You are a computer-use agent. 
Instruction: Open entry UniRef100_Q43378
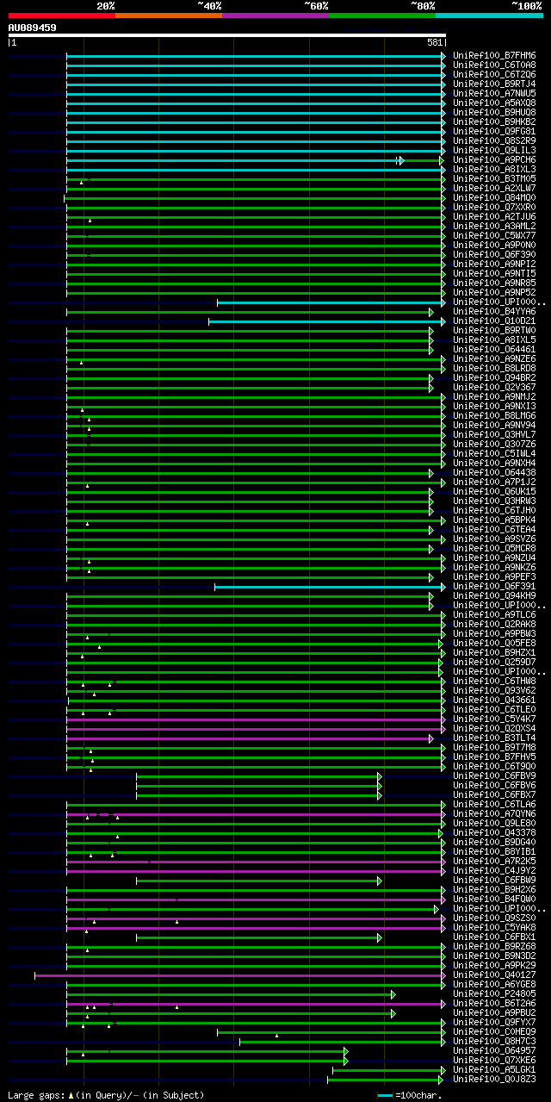click(x=494, y=832)
